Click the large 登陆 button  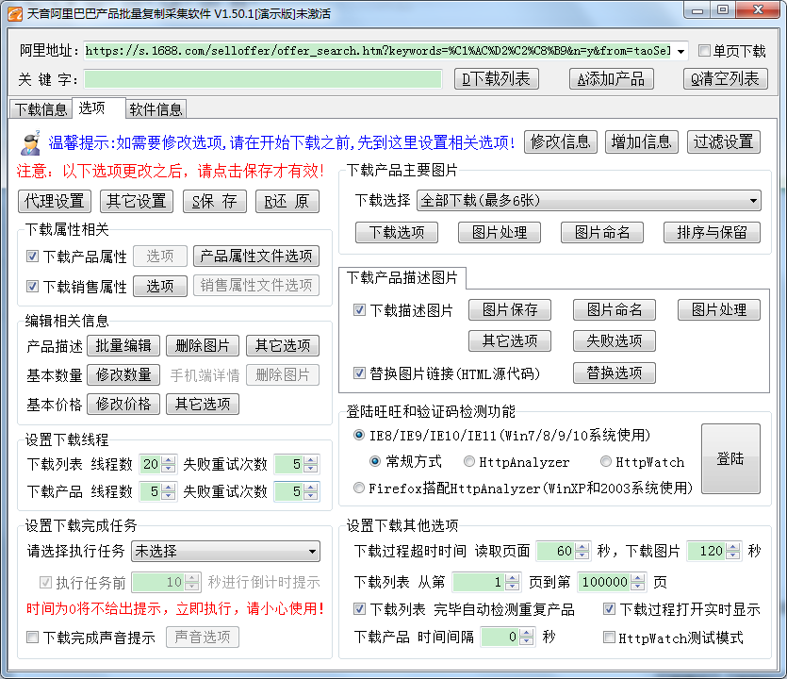pyautogui.click(x=730, y=458)
